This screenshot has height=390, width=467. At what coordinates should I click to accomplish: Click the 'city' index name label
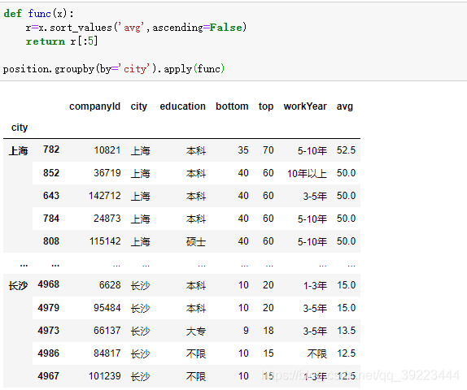(x=20, y=128)
